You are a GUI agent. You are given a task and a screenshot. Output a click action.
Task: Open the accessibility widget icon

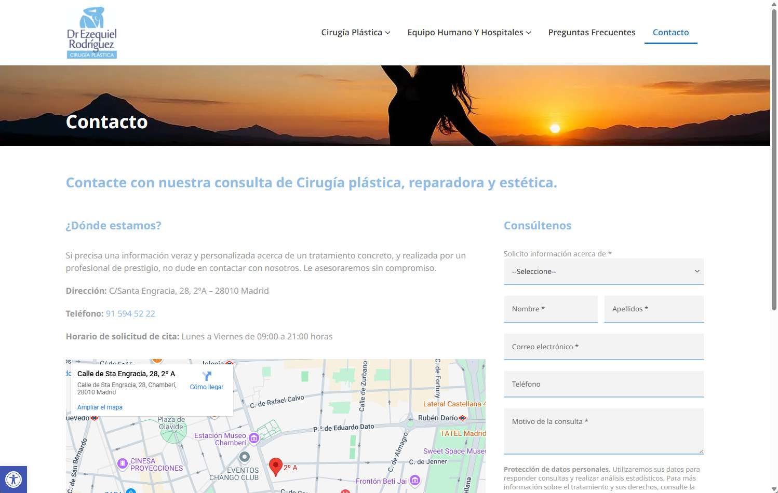13,480
